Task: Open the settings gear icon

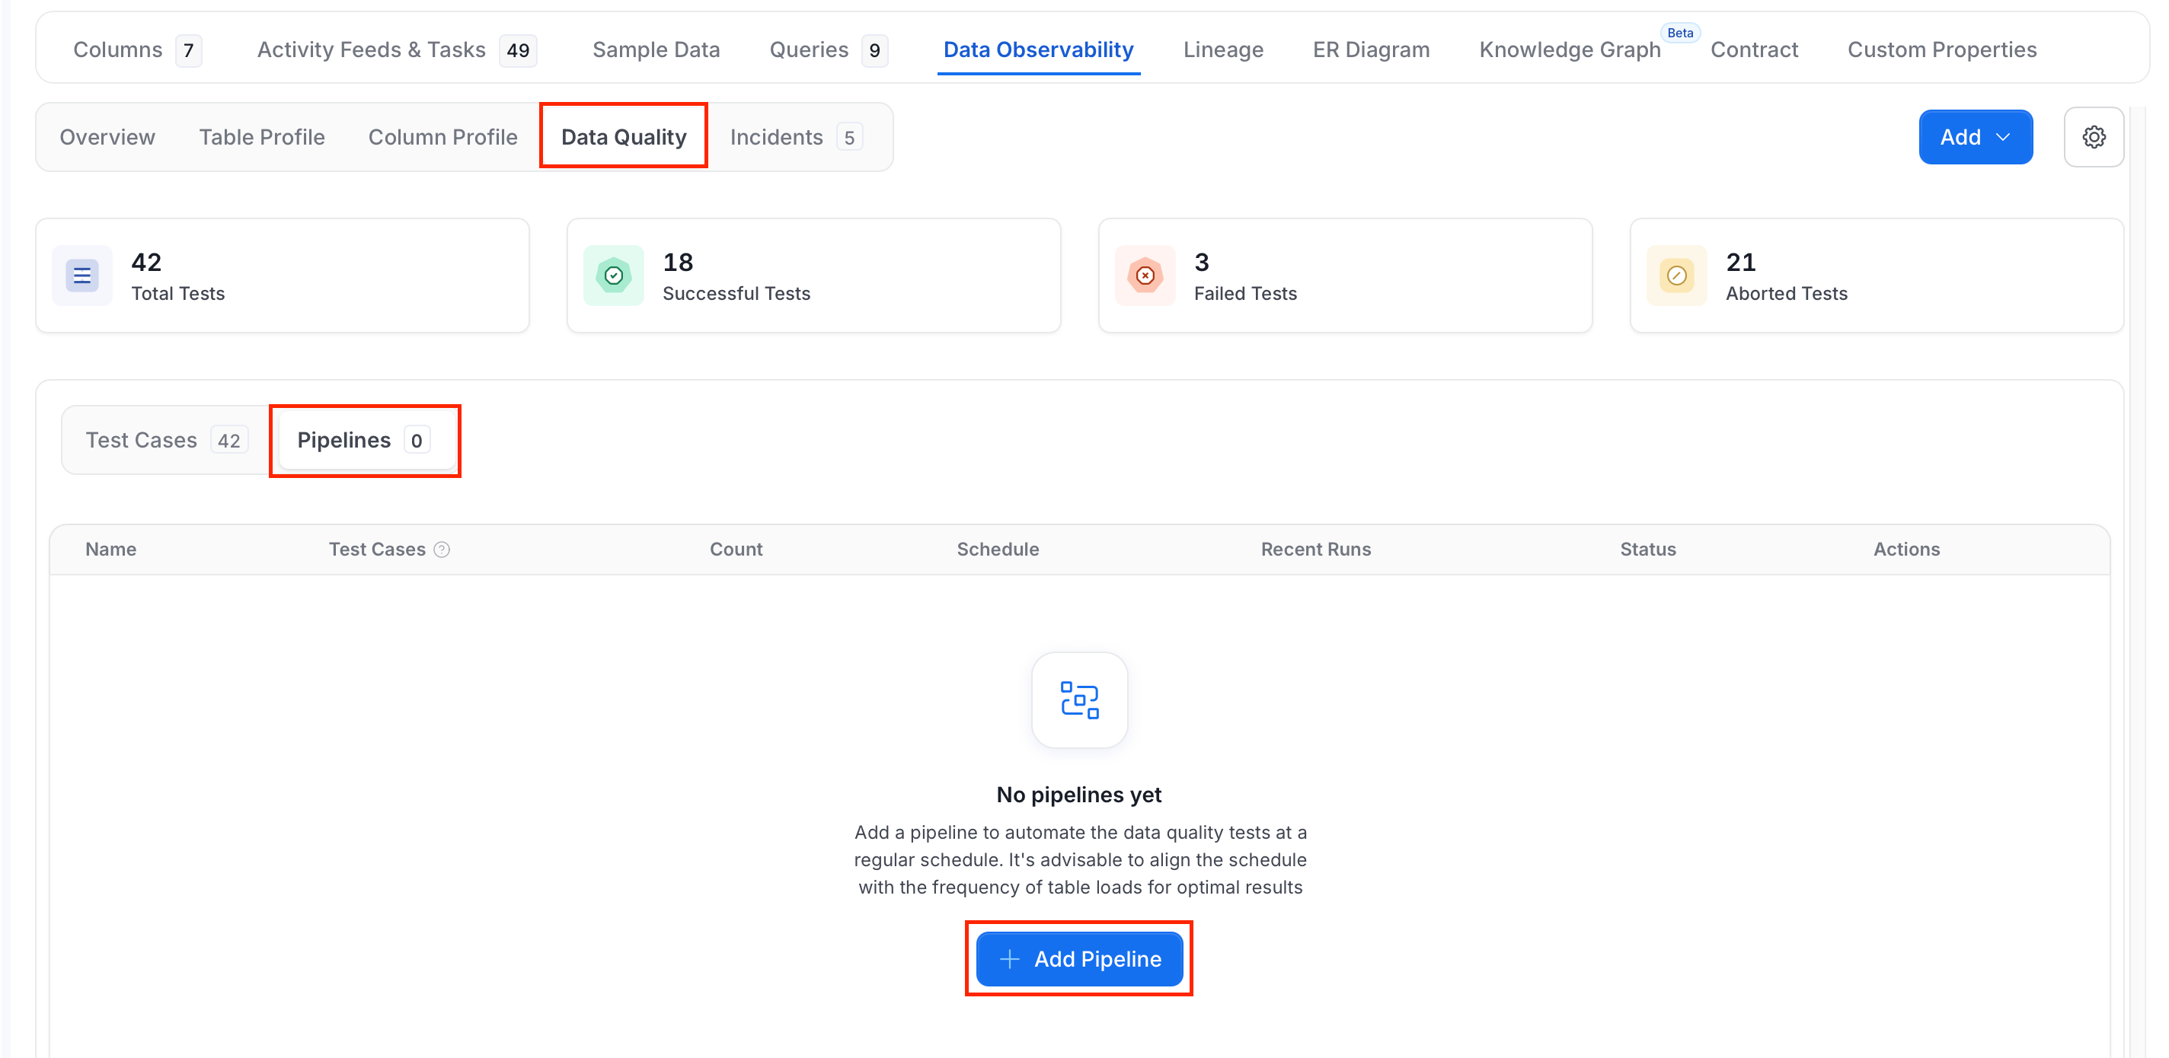Action: click(x=2093, y=136)
